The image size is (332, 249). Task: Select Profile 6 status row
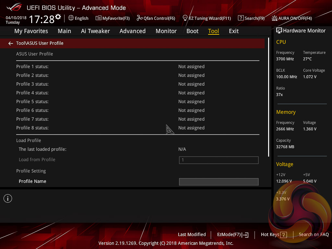137,110
